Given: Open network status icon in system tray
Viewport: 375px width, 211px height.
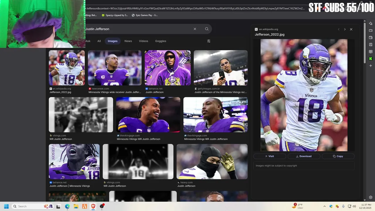Looking at the screenshot, I should click(350, 206).
